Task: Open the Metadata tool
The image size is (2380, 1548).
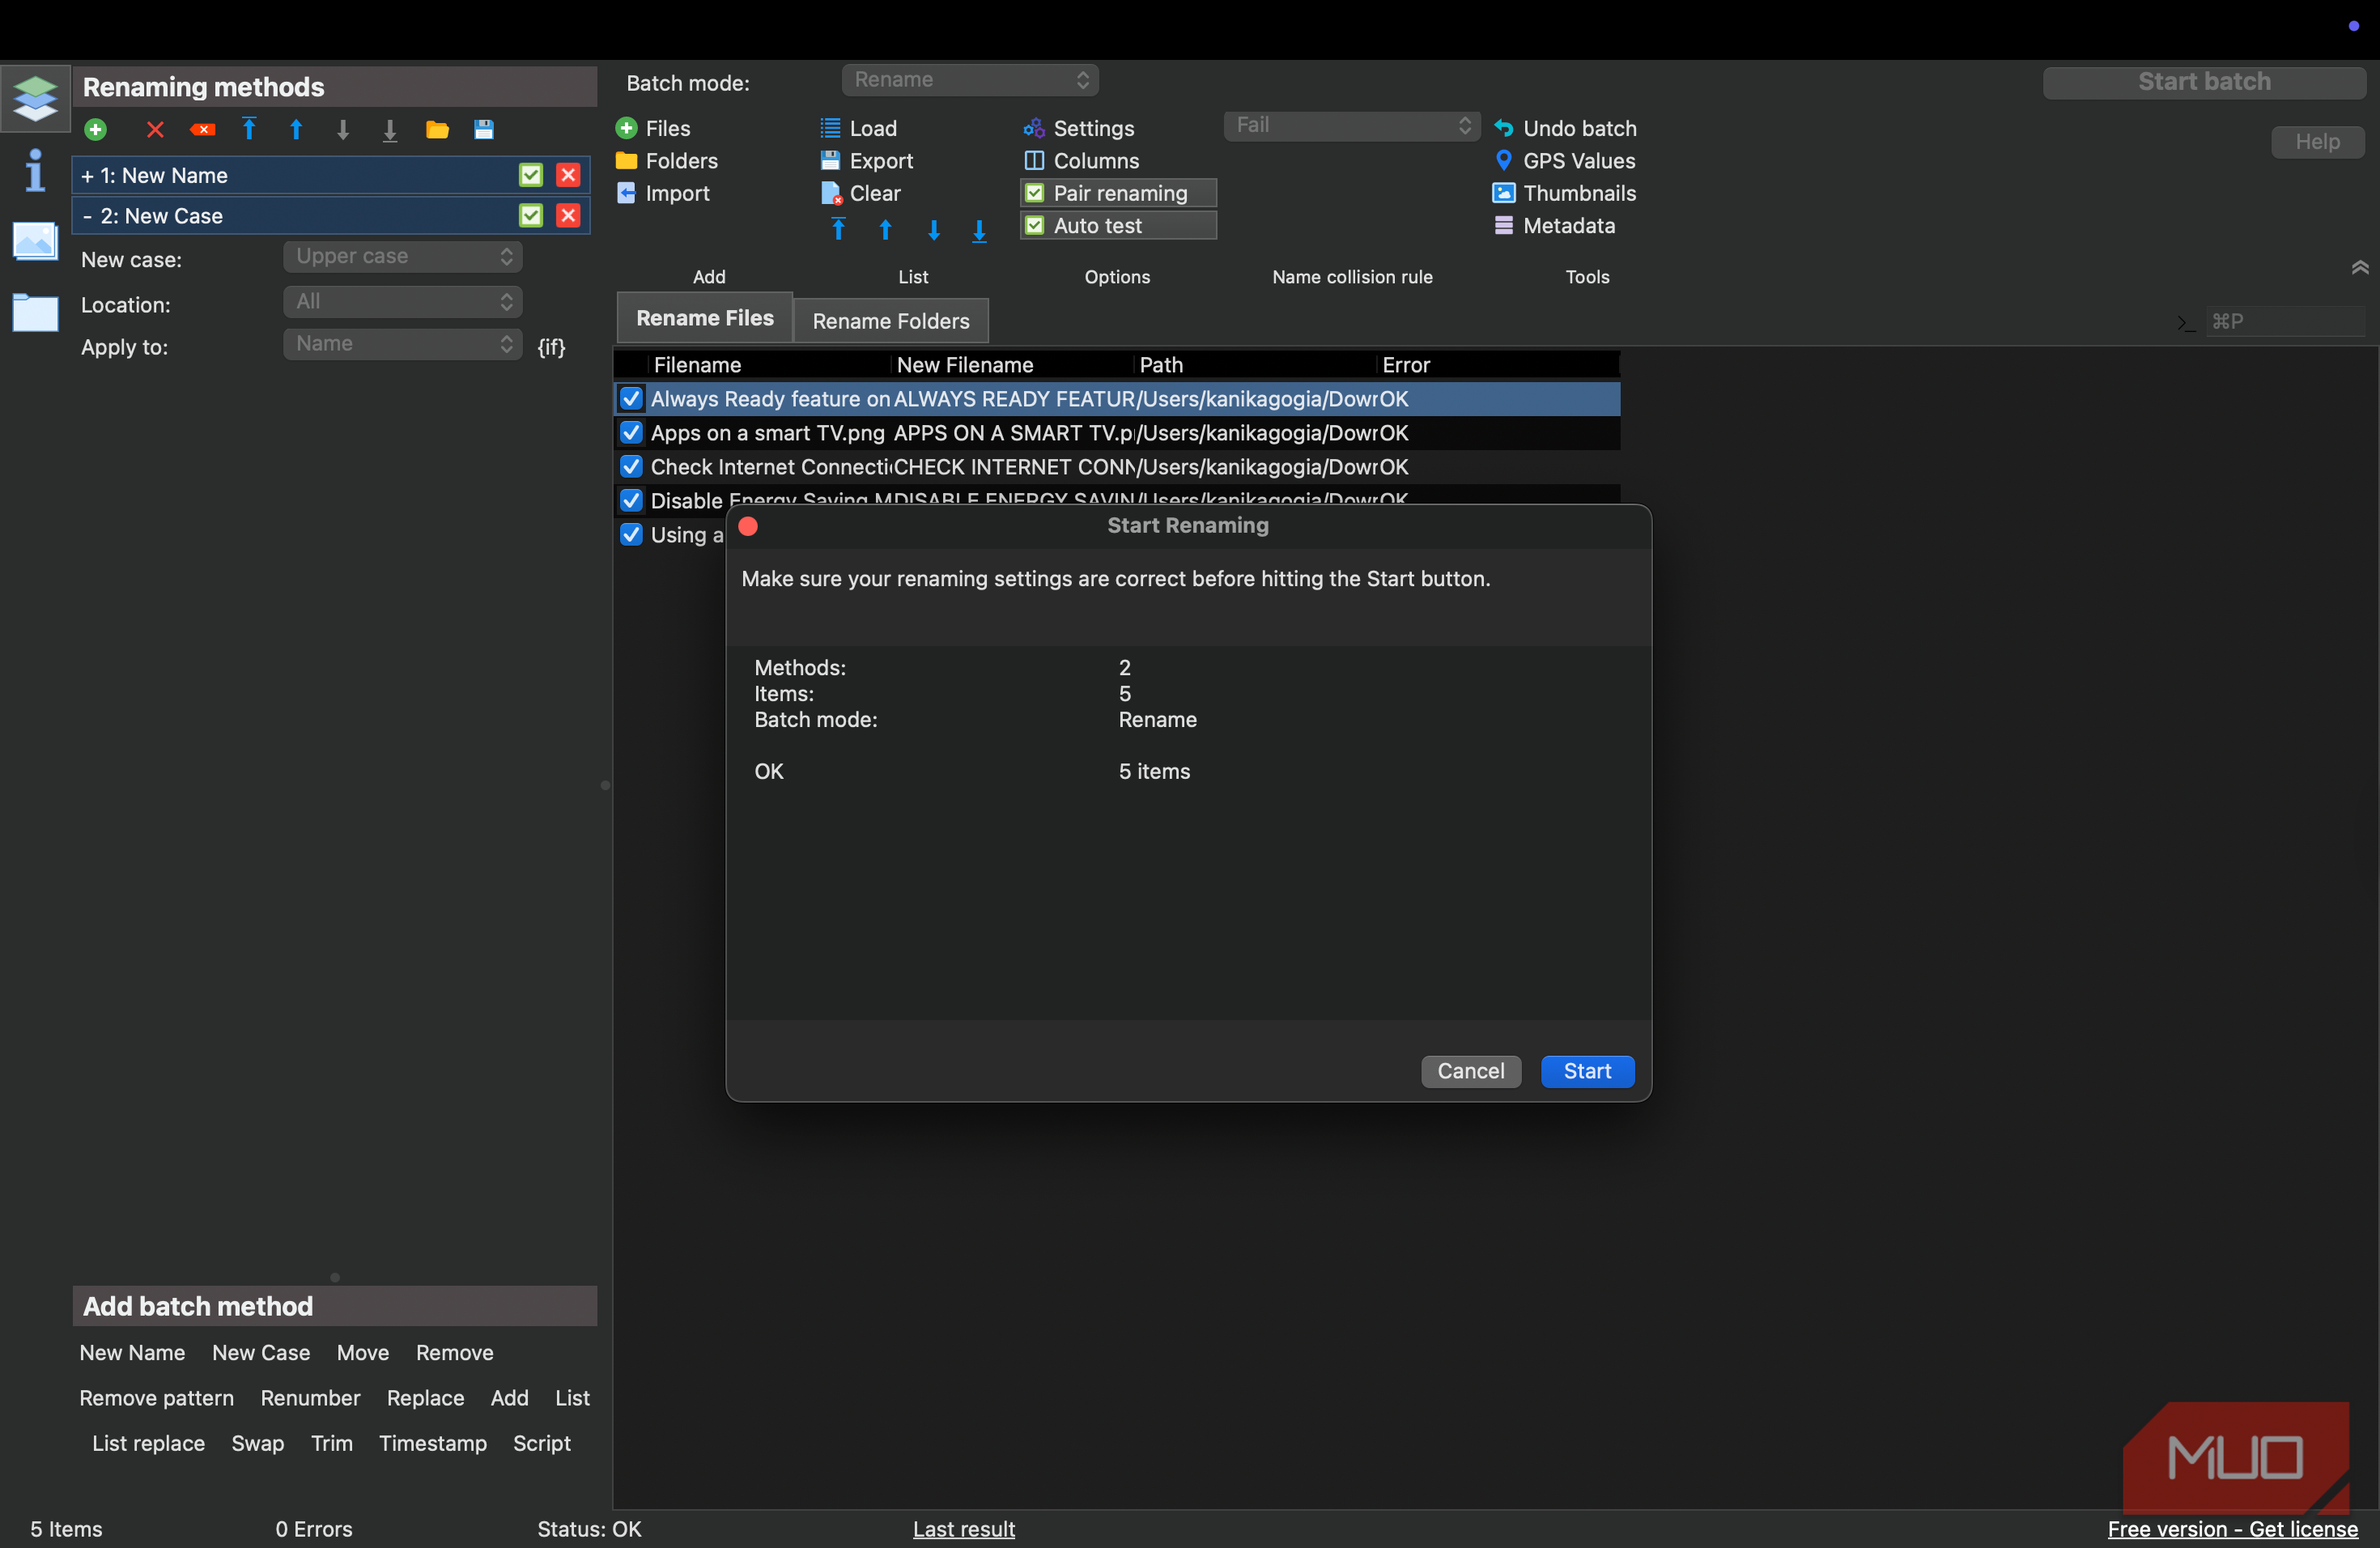Action: tap(1555, 225)
